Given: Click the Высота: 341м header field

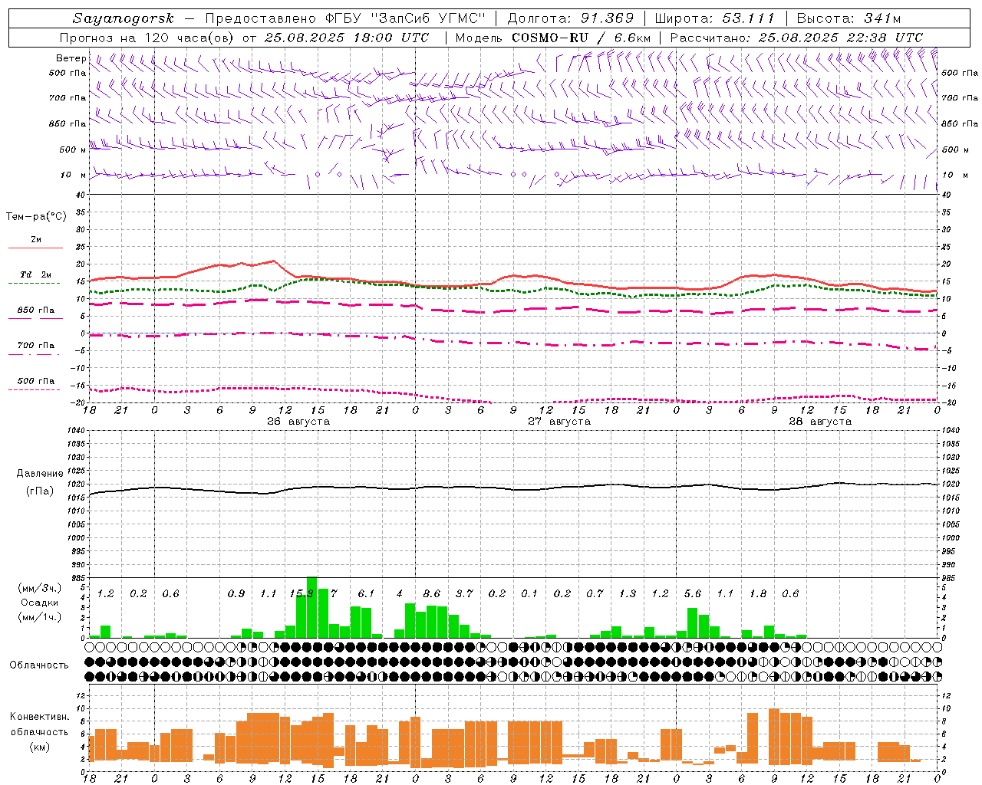Looking at the screenshot, I should click(849, 18).
